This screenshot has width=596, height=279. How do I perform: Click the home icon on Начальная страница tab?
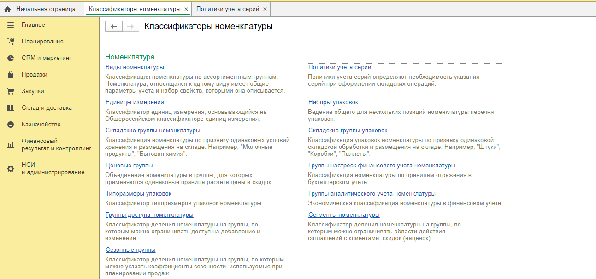coord(7,9)
